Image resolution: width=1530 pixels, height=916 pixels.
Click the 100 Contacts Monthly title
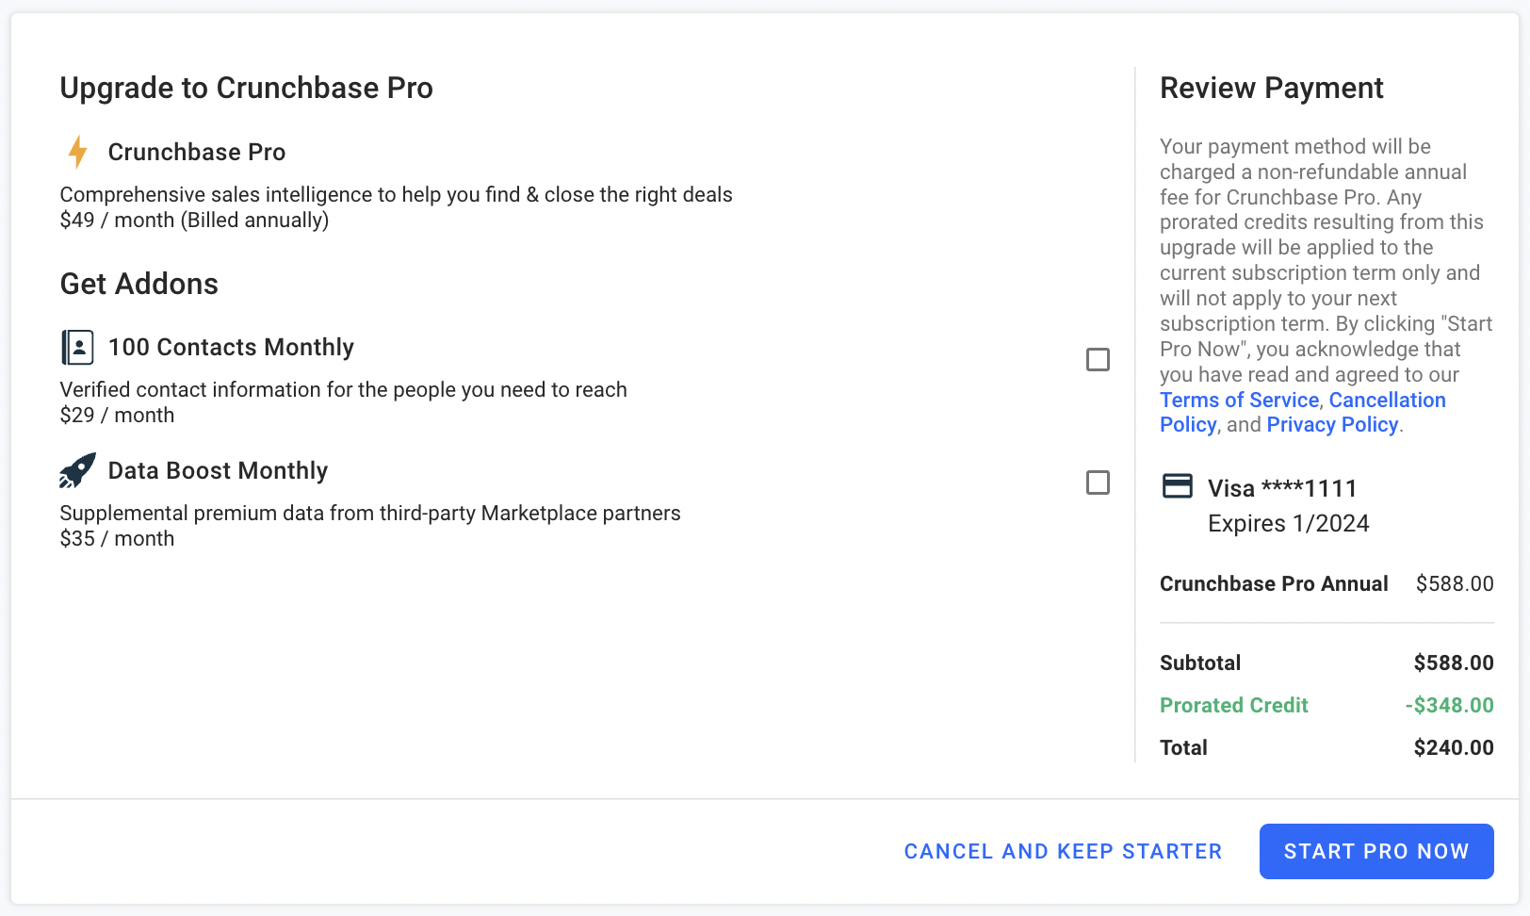(x=231, y=347)
